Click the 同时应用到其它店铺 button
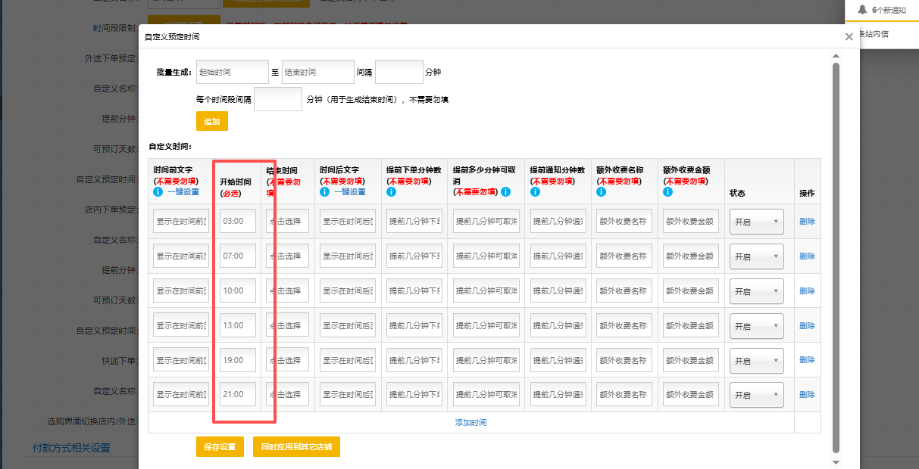This screenshot has height=469, width=919. tap(296, 447)
